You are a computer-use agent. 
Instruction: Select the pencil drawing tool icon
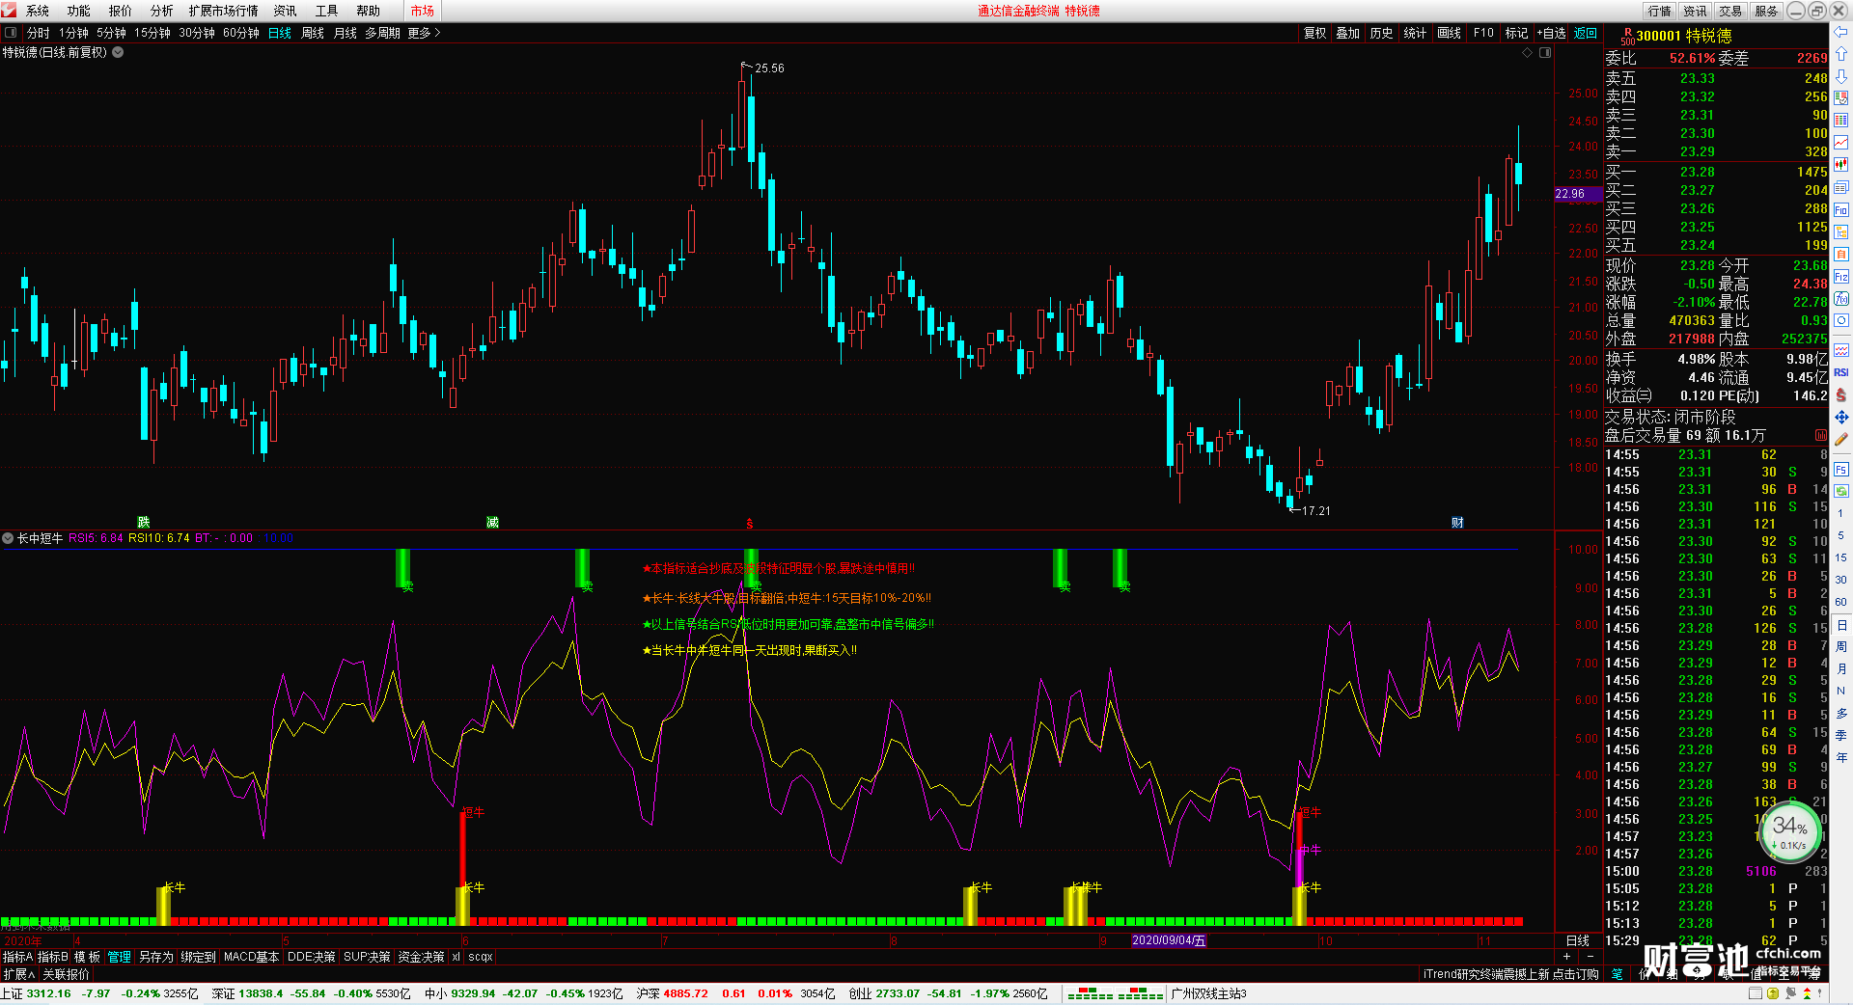(1841, 439)
